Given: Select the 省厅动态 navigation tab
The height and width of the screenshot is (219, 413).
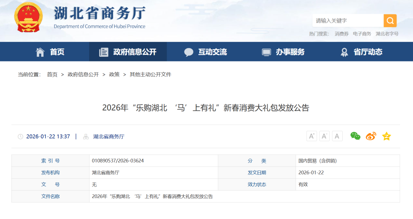Looking at the screenshot, I should pyautogui.click(x=361, y=52).
